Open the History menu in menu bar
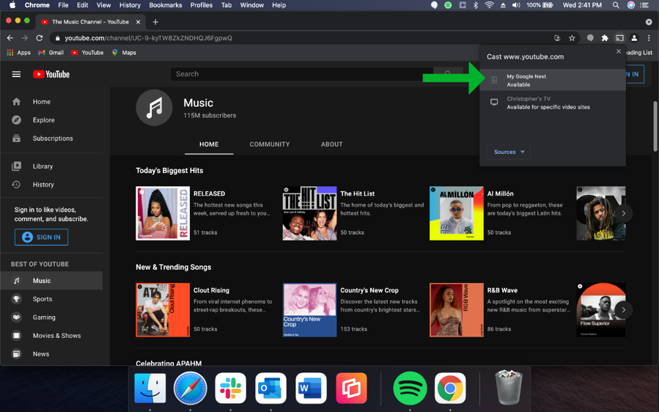The width and height of the screenshot is (659, 412). (130, 5)
